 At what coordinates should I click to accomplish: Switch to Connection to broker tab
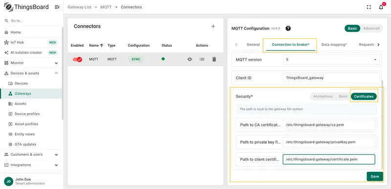[290, 44]
